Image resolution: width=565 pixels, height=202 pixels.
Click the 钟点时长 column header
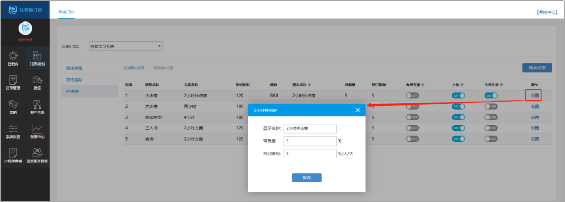point(243,85)
